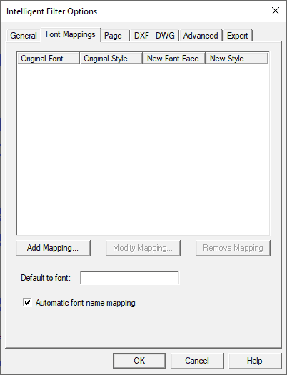The height and width of the screenshot is (375, 287).
Task: Sort by Original Font column header
Action: pos(48,59)
